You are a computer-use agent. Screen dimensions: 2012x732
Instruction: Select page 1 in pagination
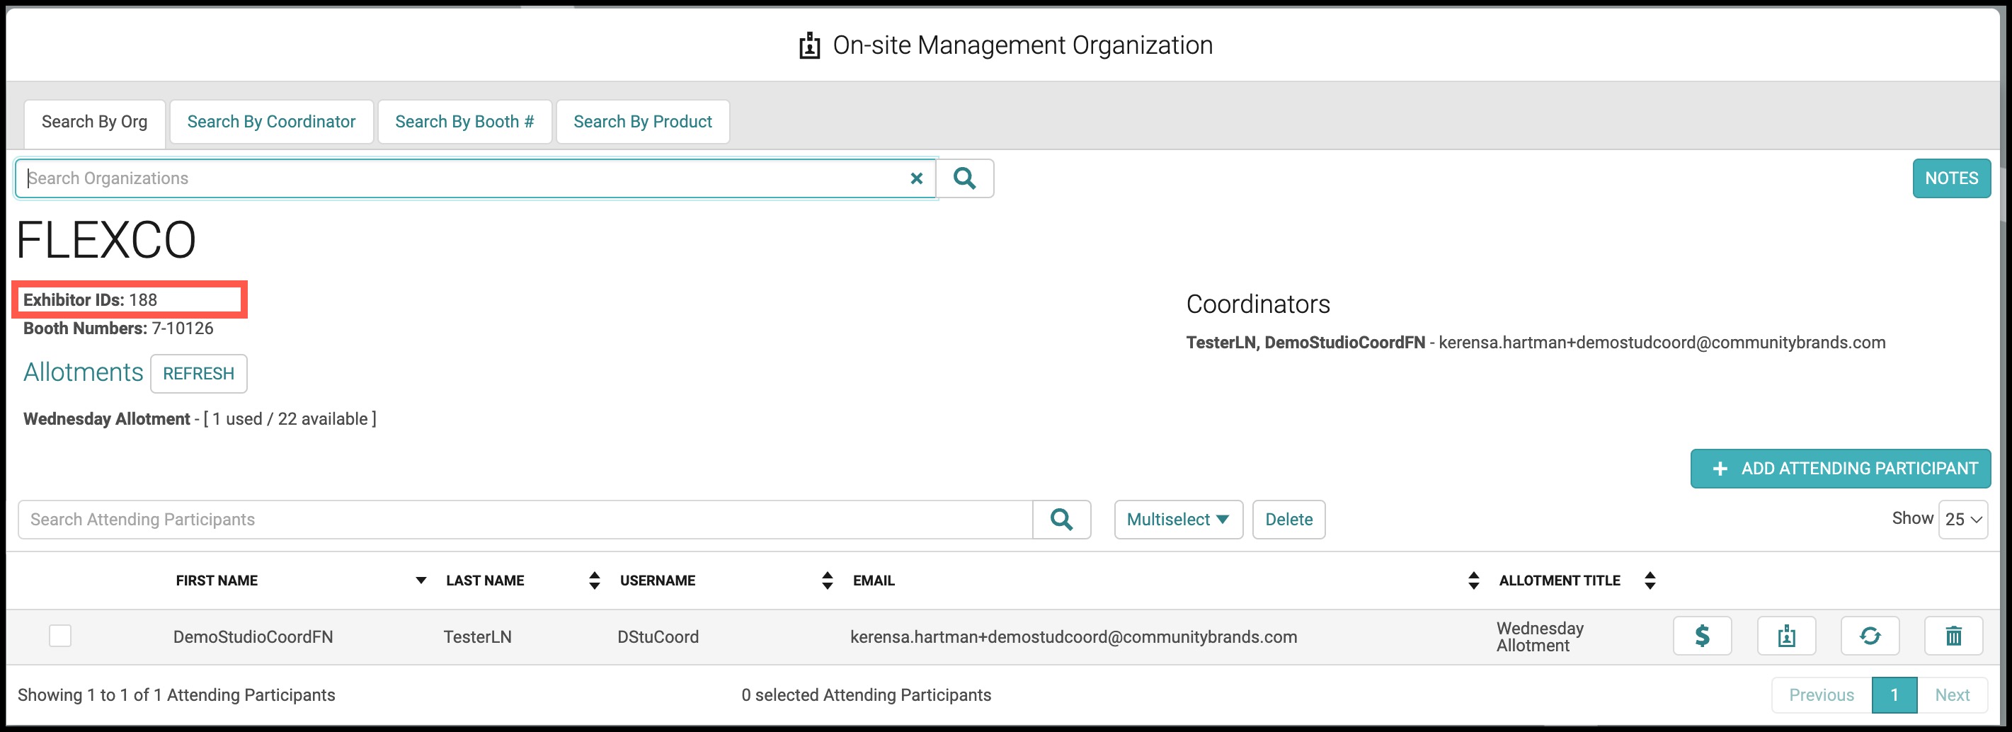tap(1894, 695)
